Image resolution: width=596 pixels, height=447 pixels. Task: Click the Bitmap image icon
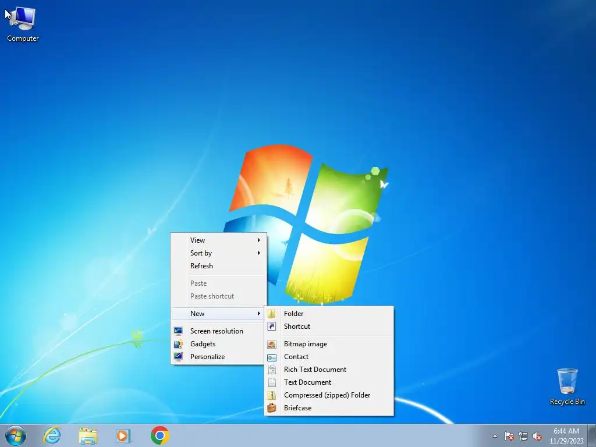tap(272, 344)
